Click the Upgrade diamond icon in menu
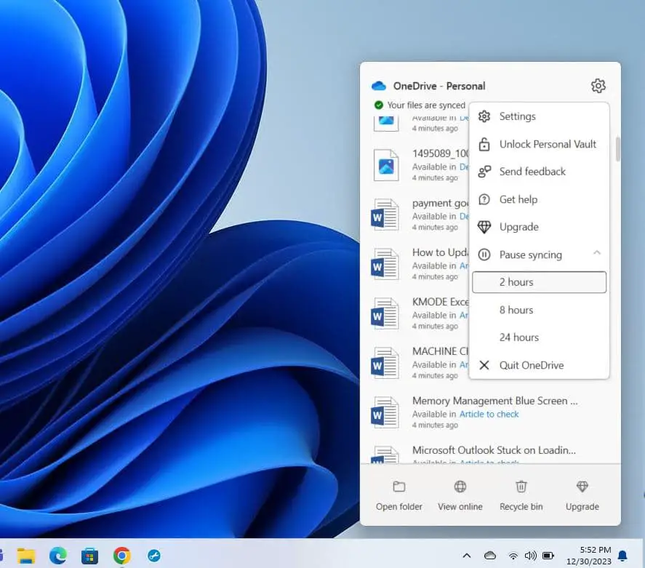 coord(484,227)
